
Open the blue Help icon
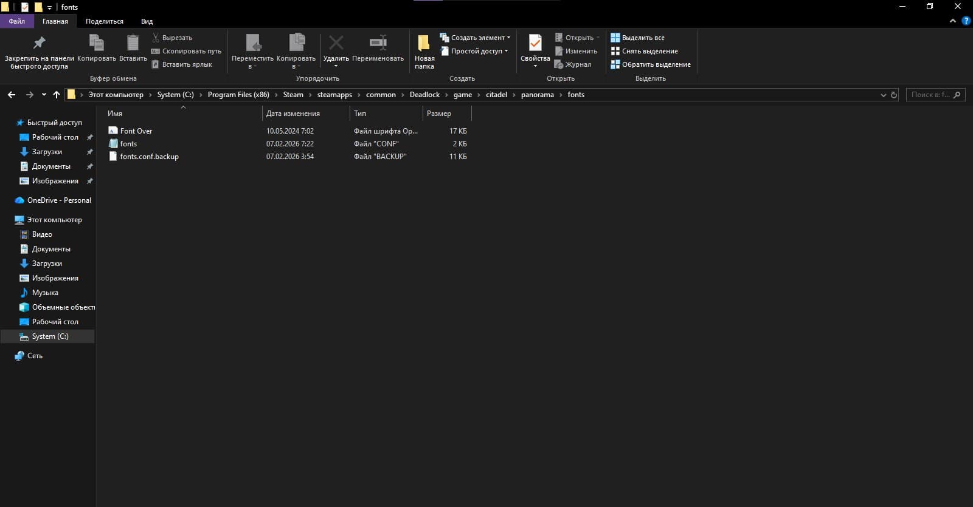966,21
